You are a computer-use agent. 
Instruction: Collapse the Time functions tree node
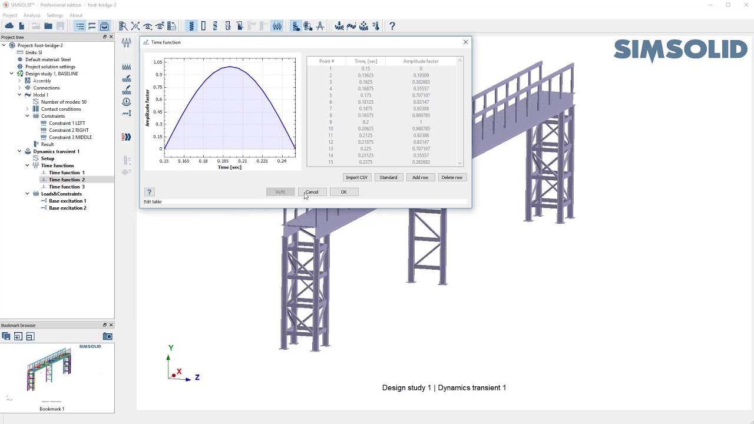27,165
